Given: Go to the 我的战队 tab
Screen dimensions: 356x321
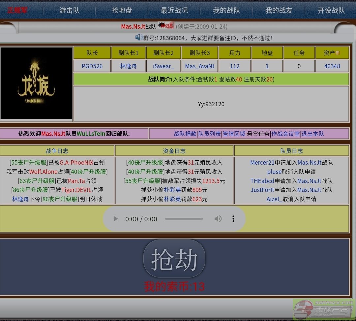Looking at the screenshot, I should (x=226, y=10).
